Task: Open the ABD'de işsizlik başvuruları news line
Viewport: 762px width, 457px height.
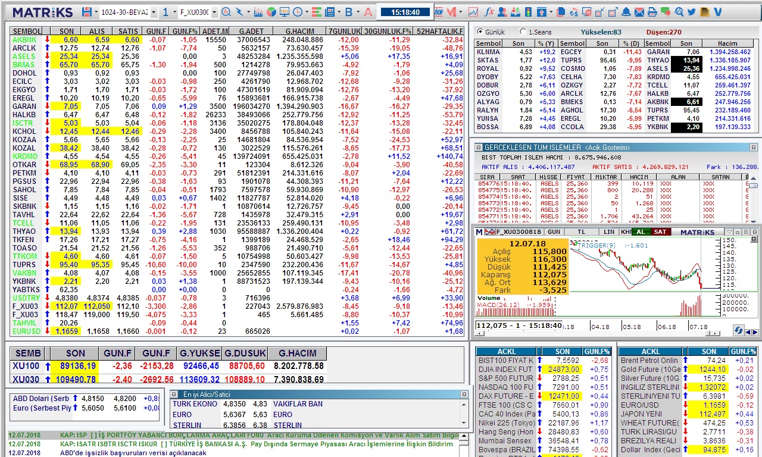Action: click(133, 453)
